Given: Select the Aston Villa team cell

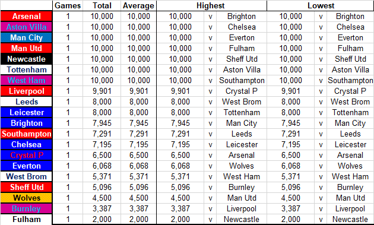Looking at the screenshot, I should tap(26, 27).
